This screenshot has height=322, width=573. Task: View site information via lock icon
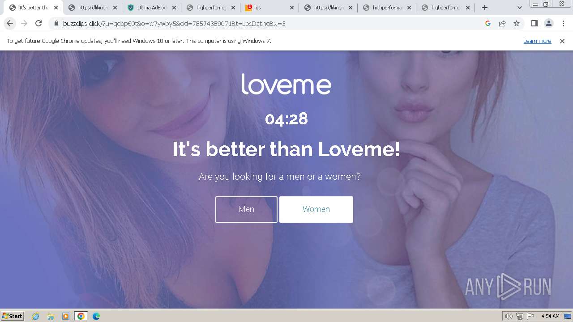pos(56,24)
